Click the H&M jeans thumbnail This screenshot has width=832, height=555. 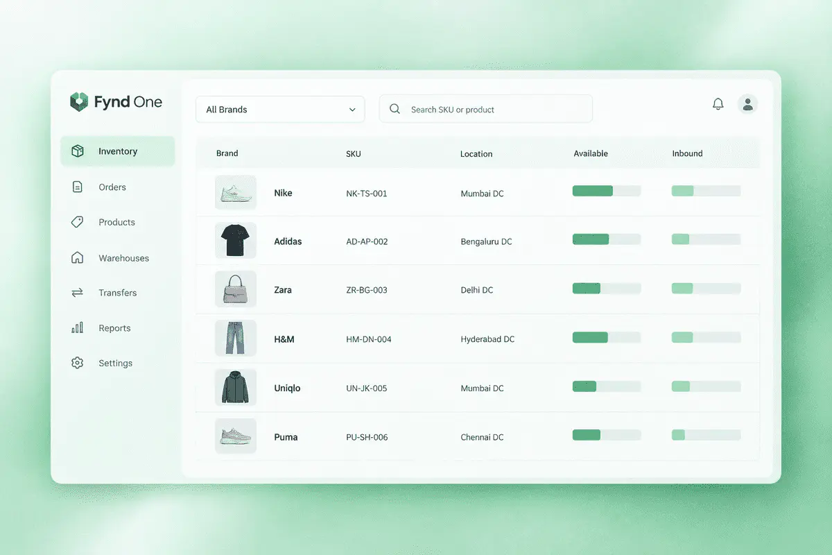[236, 339]
